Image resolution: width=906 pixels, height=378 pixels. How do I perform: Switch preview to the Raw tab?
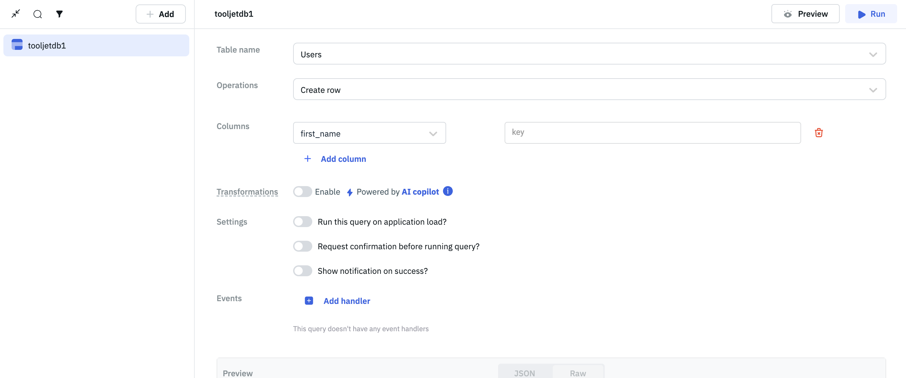tap(577, 373)
